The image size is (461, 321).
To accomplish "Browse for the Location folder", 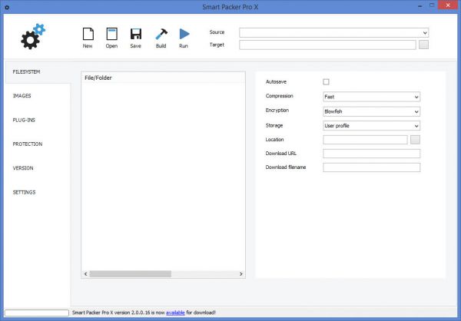I will click(x=415, y=140).
